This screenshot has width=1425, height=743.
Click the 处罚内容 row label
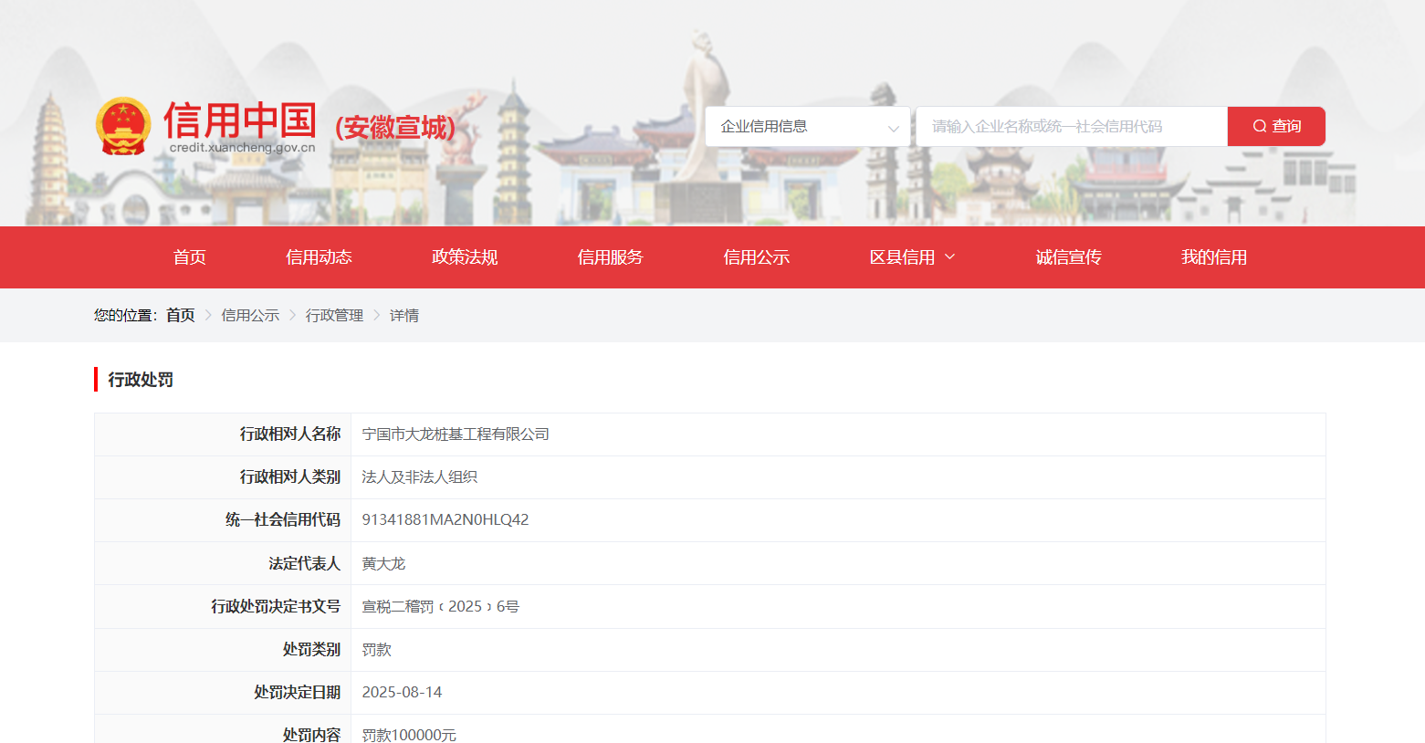312,735
